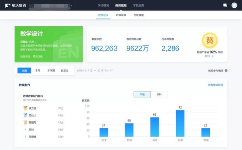Click the green 教学设计 banner card
The image size is (242, 150).
pyautogui.click(x=49, y=44)
